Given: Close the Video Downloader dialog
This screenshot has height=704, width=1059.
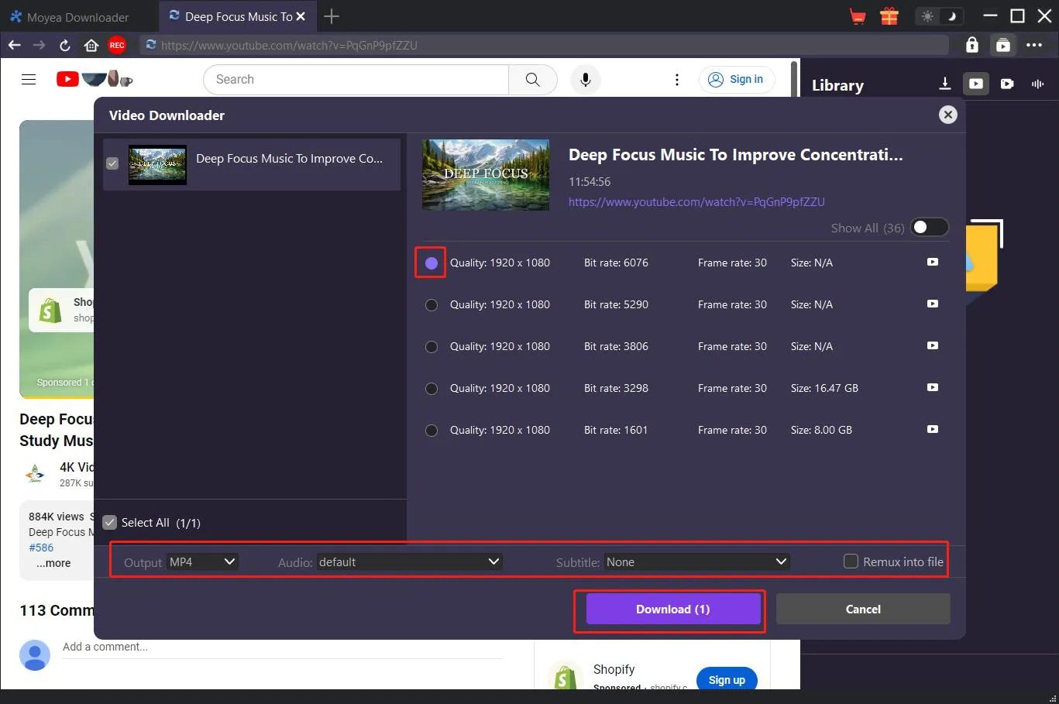Looking at the screenshot, I should click(947, 115).
